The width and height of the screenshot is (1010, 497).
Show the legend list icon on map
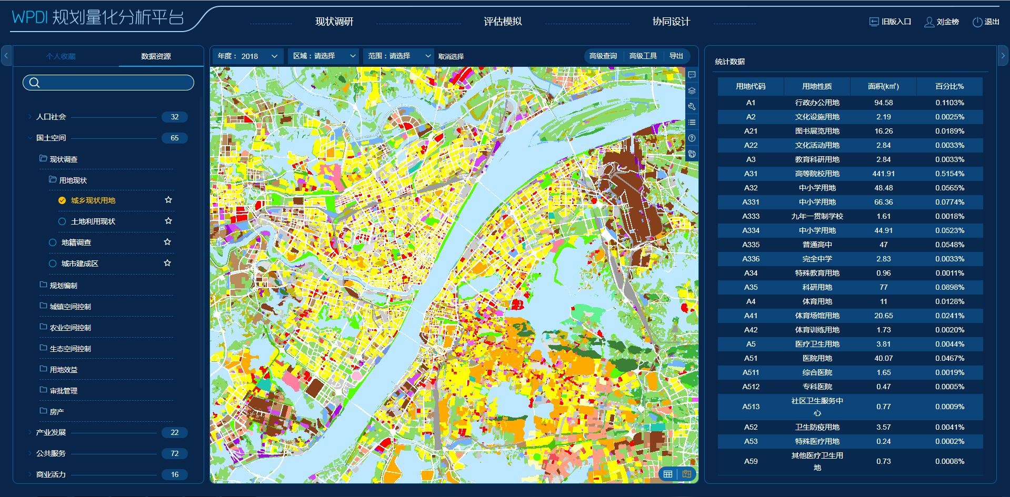[692, 123]
